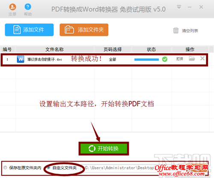
Task: Click the 全部 page selection cell
Action: [x=113, y=59]
